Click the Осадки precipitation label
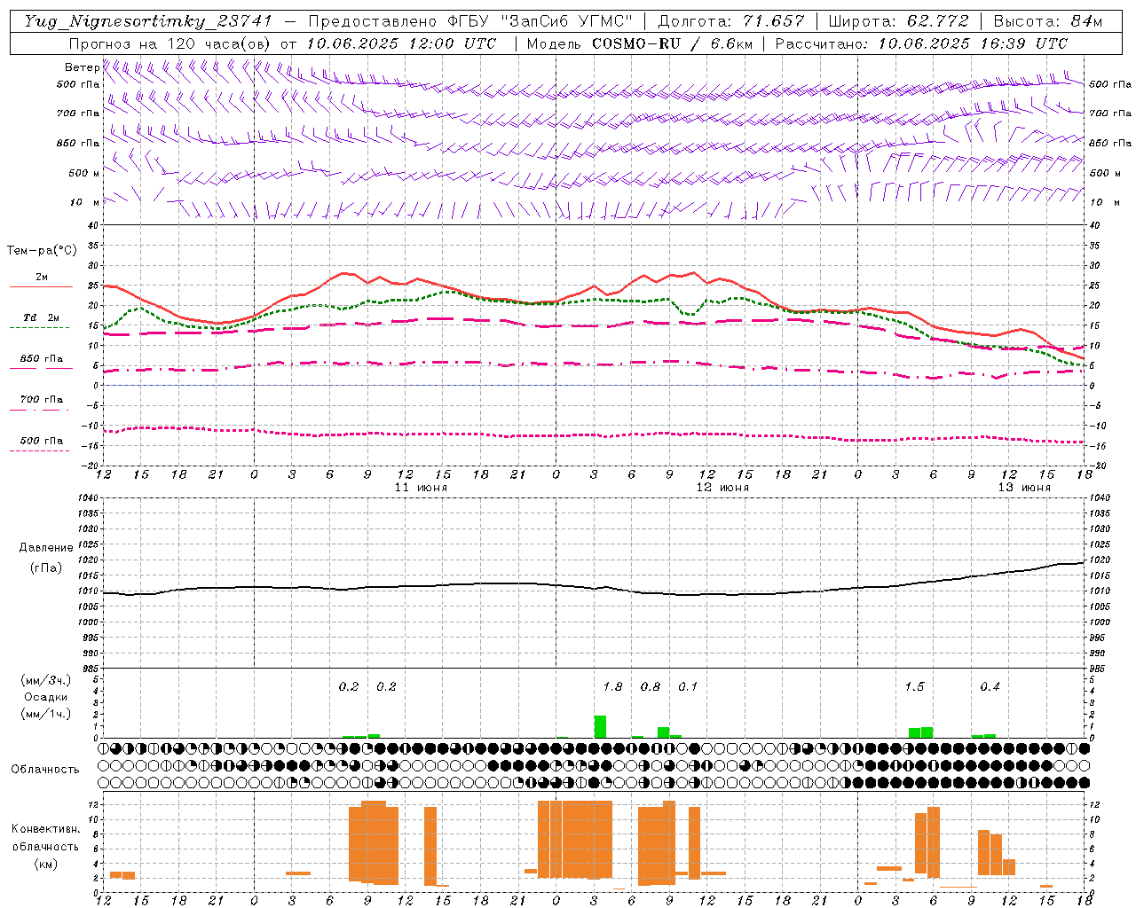This screenshot has width=1136, height=908. coord(45,697)
